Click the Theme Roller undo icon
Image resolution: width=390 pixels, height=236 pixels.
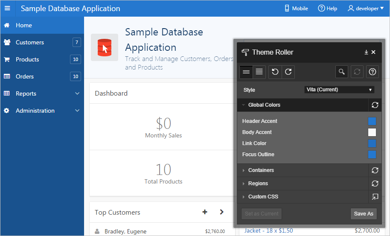point(275,72)
